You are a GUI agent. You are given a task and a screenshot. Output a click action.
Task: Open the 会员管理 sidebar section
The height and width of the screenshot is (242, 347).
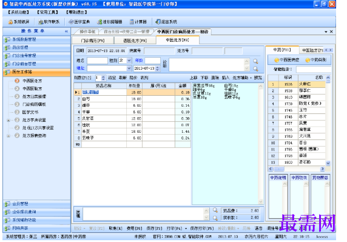[x=37, y=204]
